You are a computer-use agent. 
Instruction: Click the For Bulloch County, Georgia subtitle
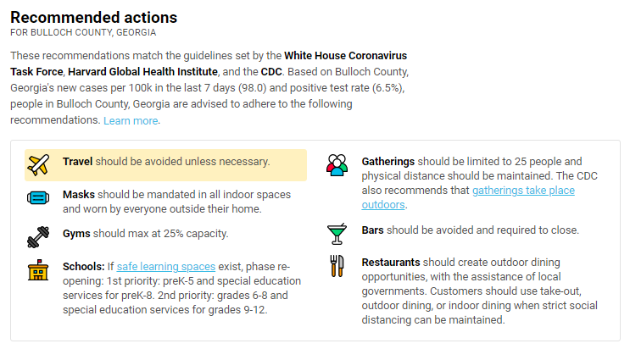[83, 32]
